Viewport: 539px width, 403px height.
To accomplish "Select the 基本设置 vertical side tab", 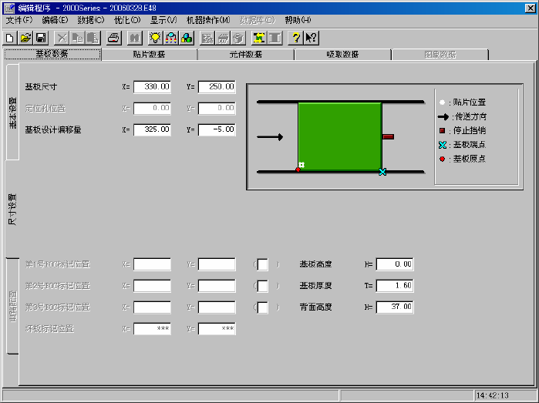I will (12, 113).
